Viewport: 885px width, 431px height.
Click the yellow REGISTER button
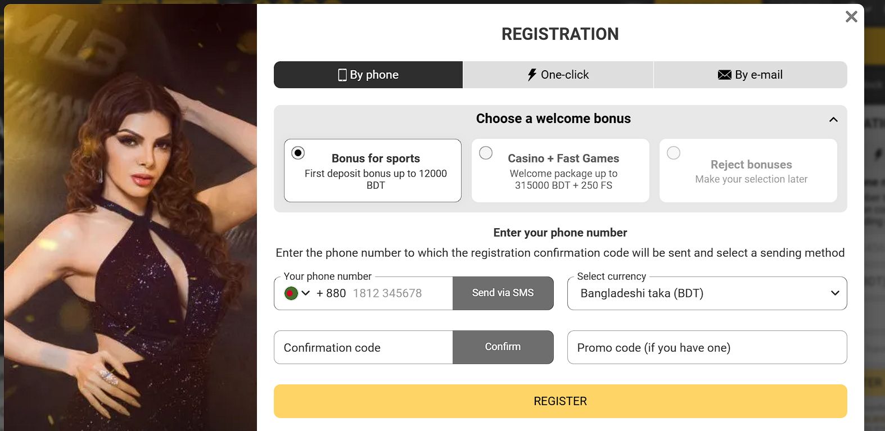click(560, 401)
